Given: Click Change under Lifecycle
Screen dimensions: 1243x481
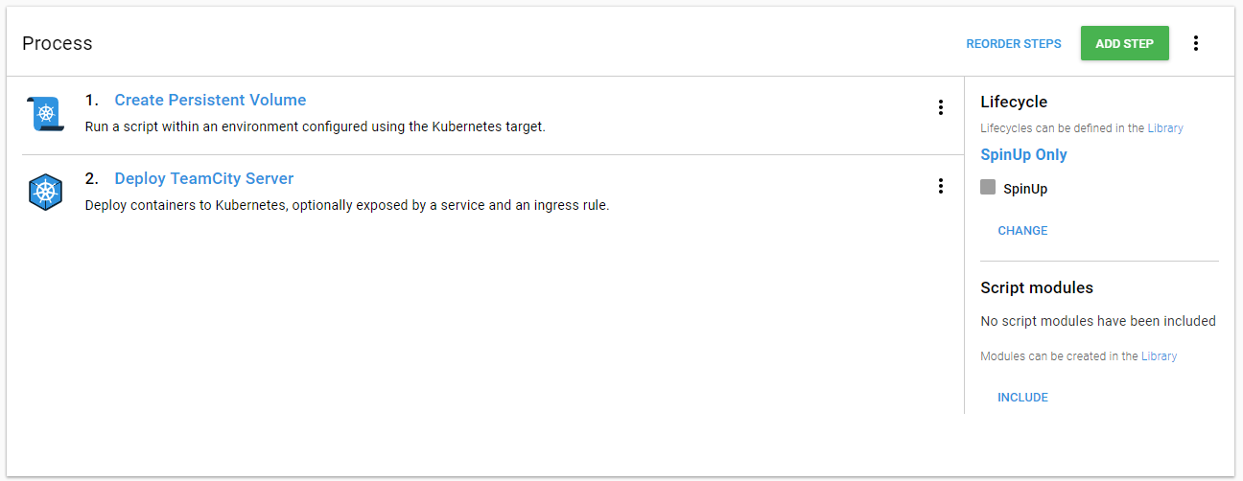Looking at the screenshot, I should tap(1022, 231).
